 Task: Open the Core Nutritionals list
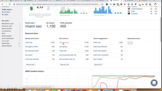[x=8, y=38]
